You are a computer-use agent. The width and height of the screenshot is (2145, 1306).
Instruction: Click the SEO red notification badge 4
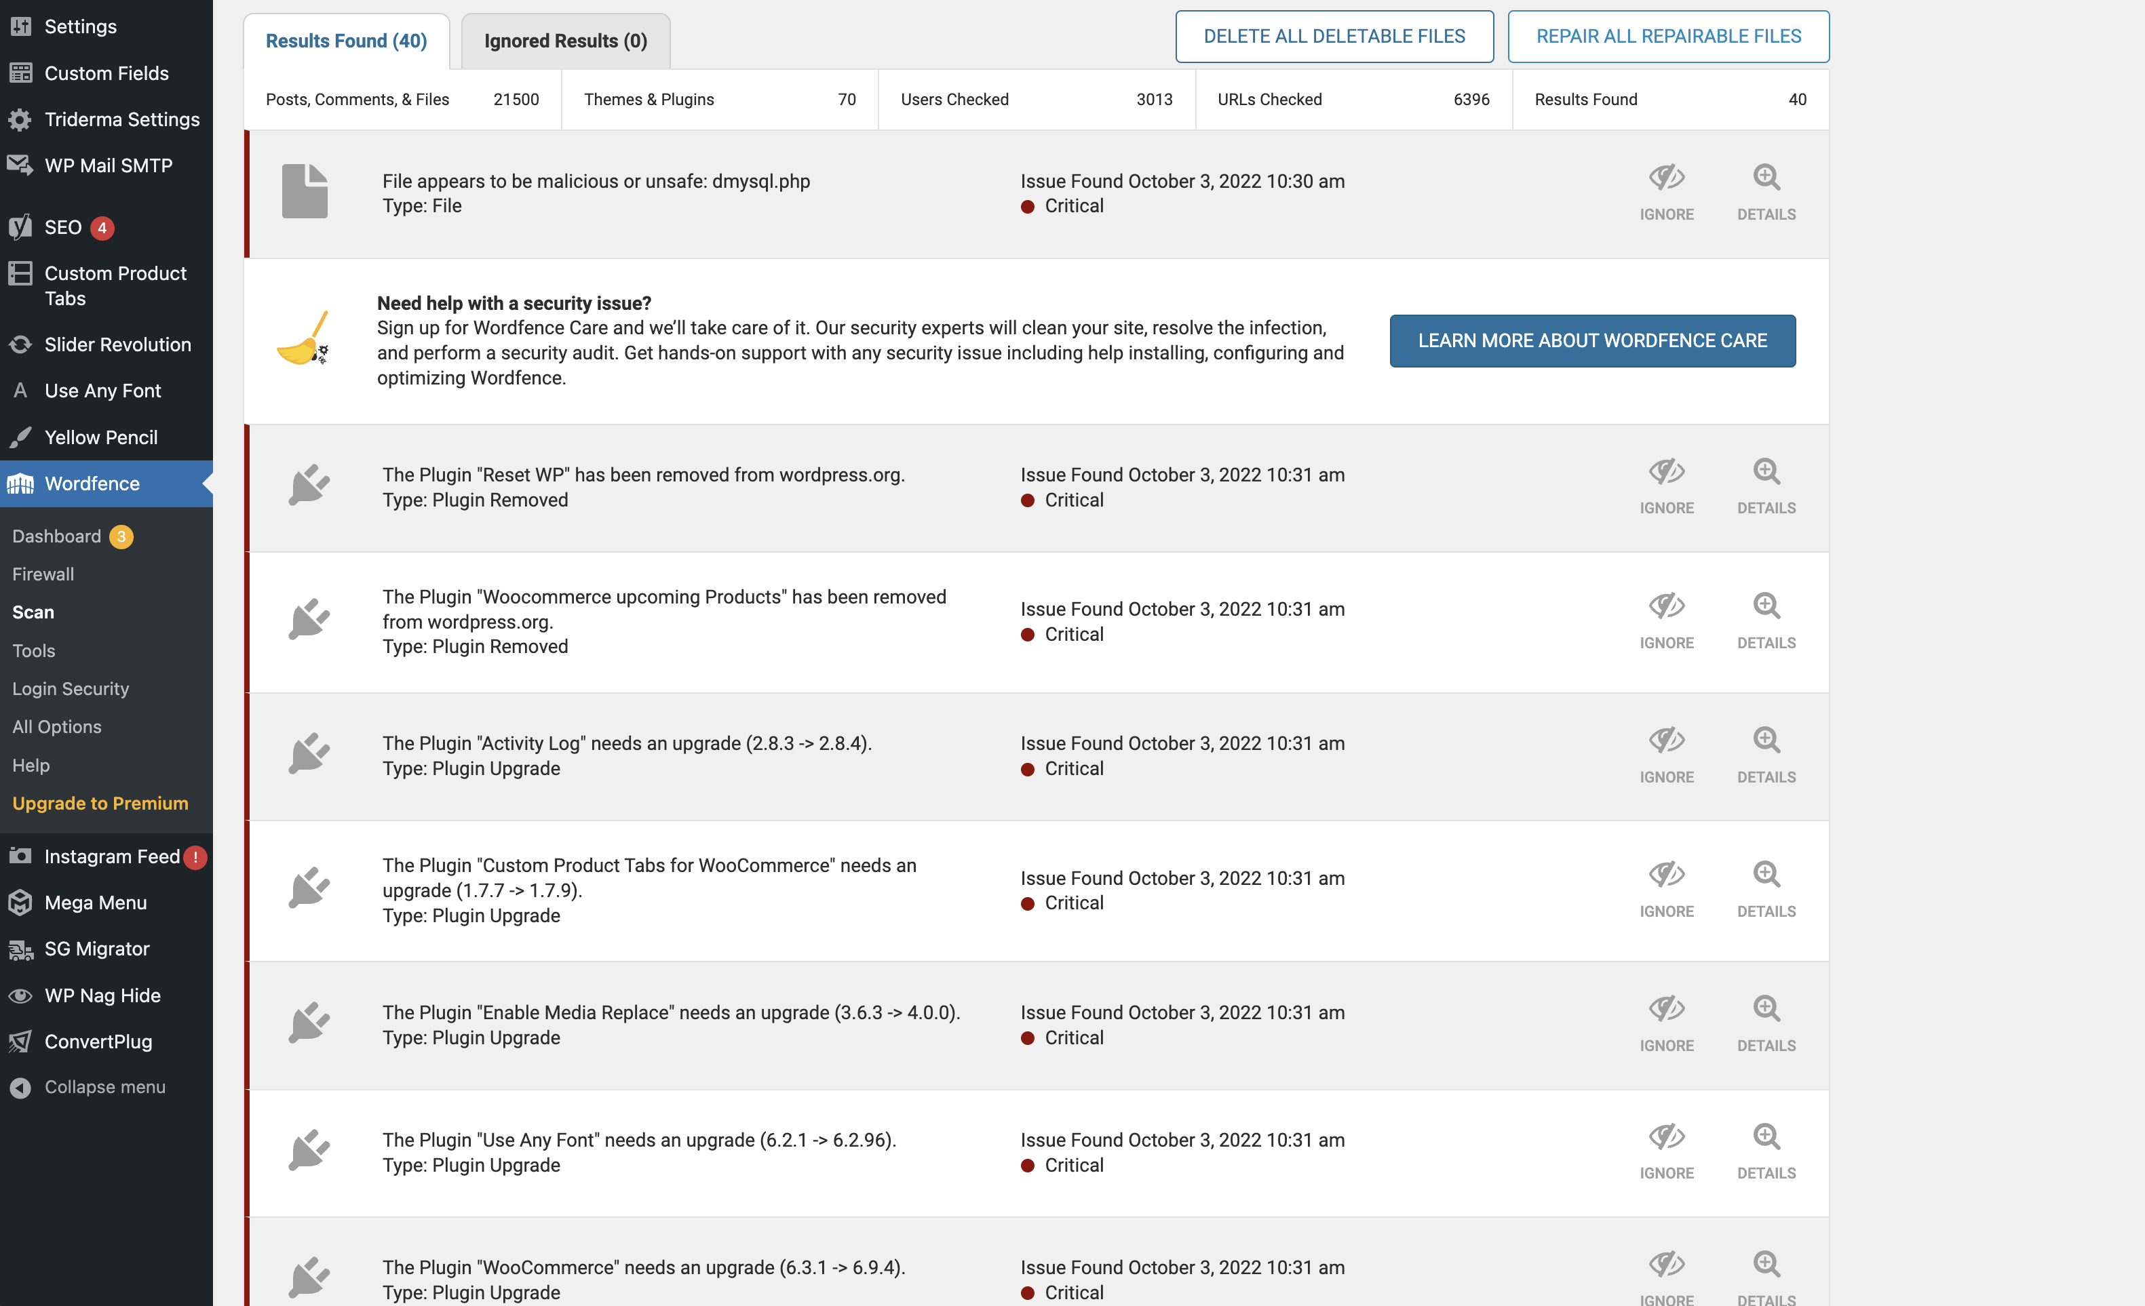pyautogui.click(x=102, y=228)
